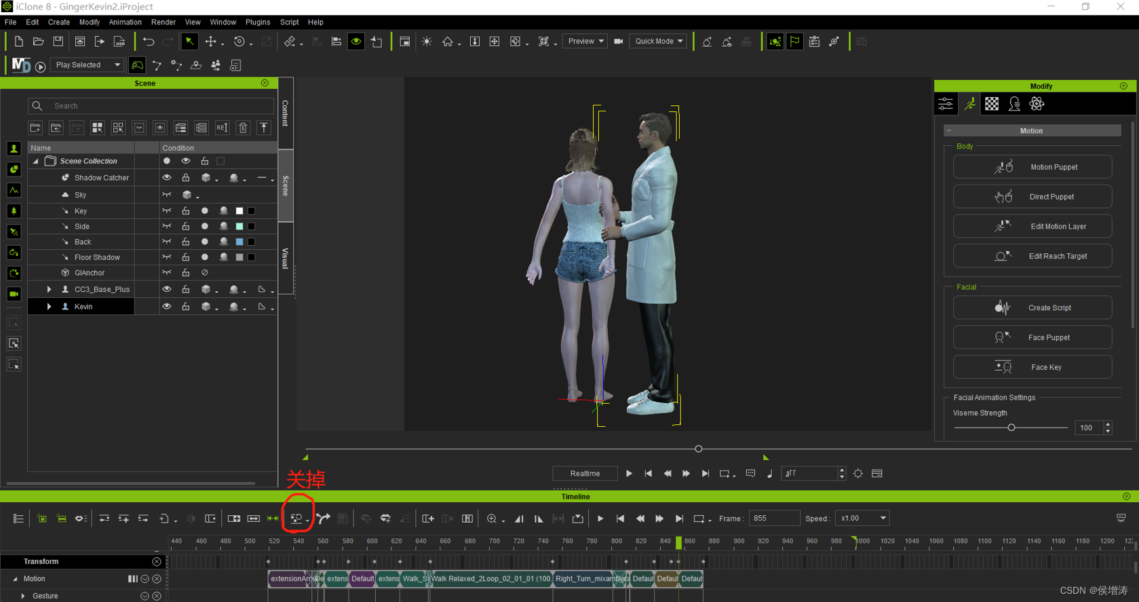Click the Direct Puppet button
Viewport: 1139px width, 602px height.
(1032, 197)
